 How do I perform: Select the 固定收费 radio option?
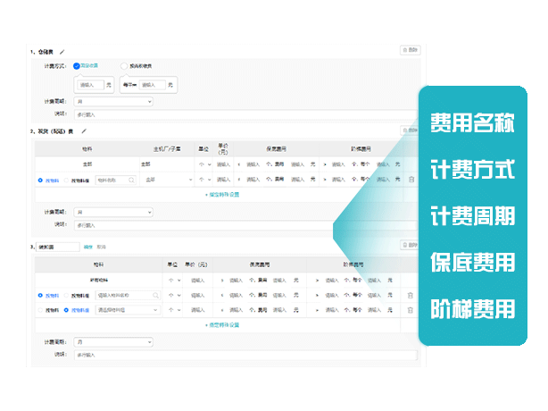tap(77, 65)
